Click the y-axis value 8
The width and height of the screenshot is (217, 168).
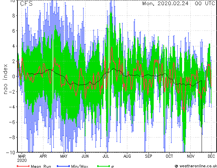pos(14,16)
